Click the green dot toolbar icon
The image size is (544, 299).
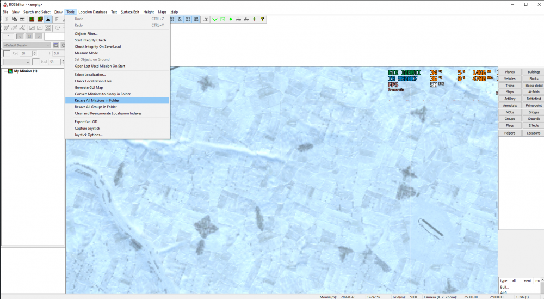click(231, 19)
